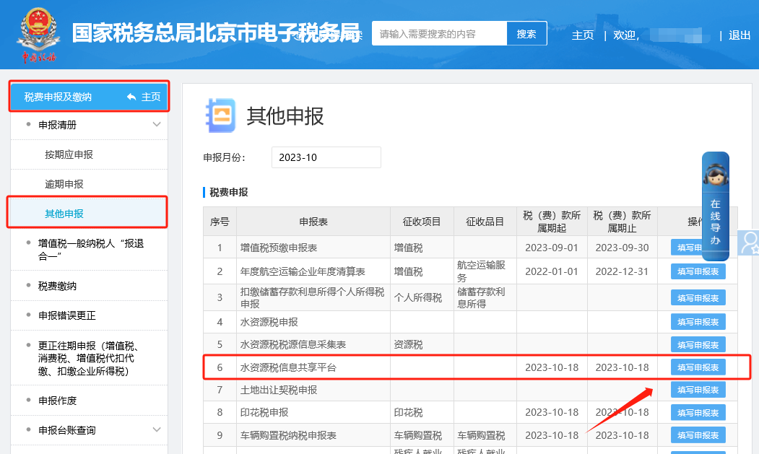Open the 申报月份 date field
The height and width of the screenshot is (454, 759).
point(326,157)
